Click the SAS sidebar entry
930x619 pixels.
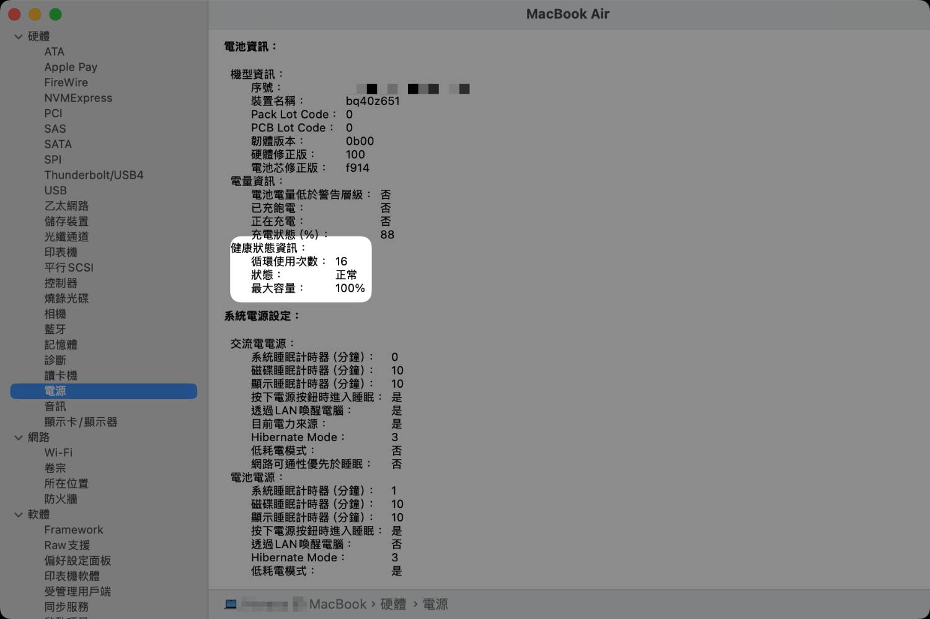click(x=55, y=129)
